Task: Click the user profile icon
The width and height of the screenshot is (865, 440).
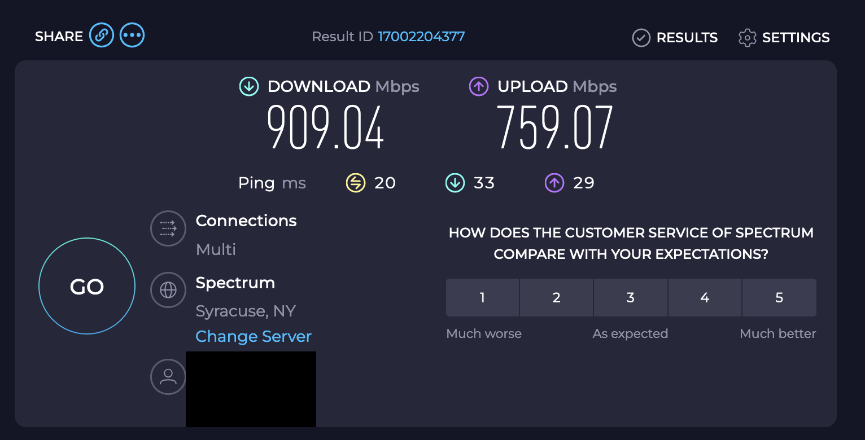Action: point(168,377)
